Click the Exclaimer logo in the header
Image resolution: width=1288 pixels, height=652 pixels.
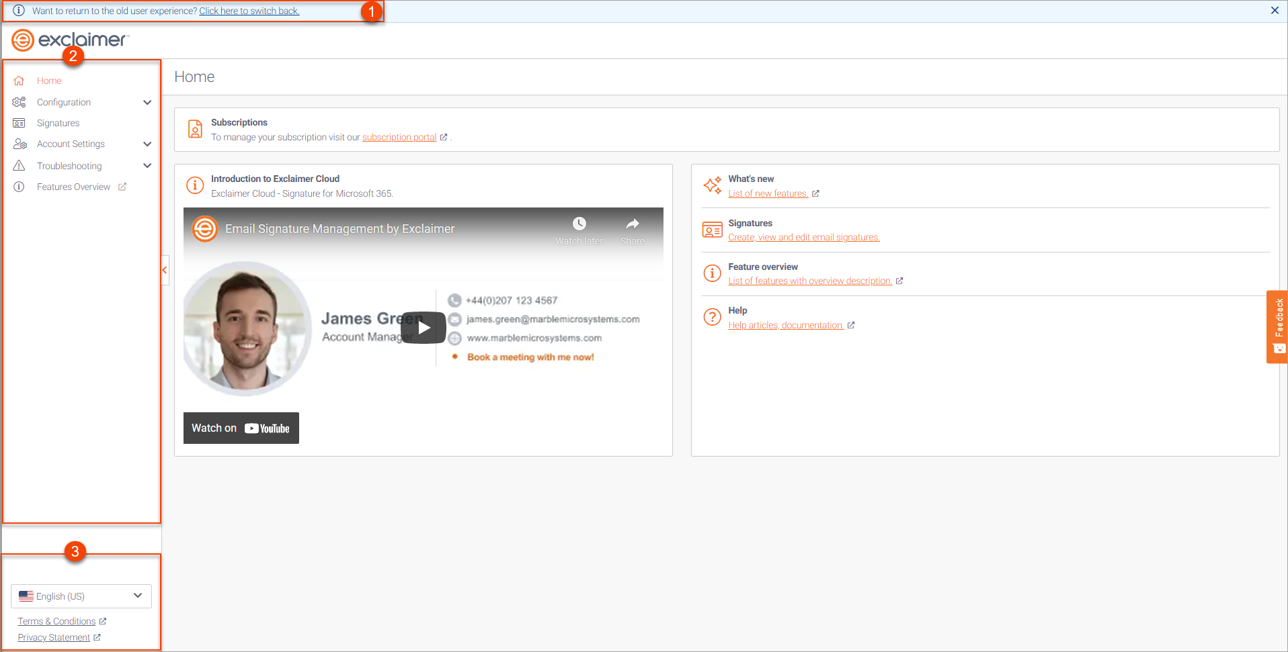69,40
